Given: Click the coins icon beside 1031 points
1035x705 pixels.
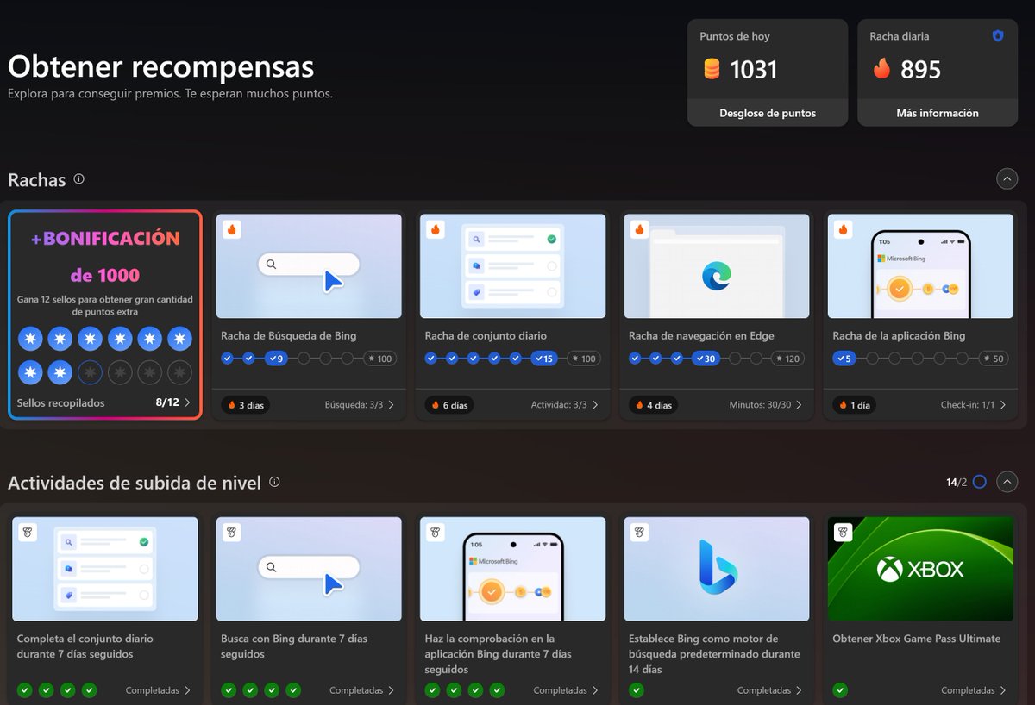Looking at the screenshot, I should (x=712, y=69).
